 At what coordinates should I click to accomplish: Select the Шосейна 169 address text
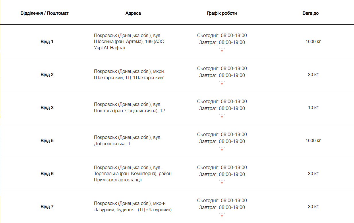pyautogui.click(x=129, y=42)
